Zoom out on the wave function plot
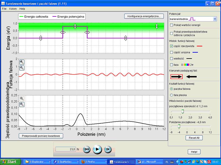This screenshot has height=165, width=221. 22,68
